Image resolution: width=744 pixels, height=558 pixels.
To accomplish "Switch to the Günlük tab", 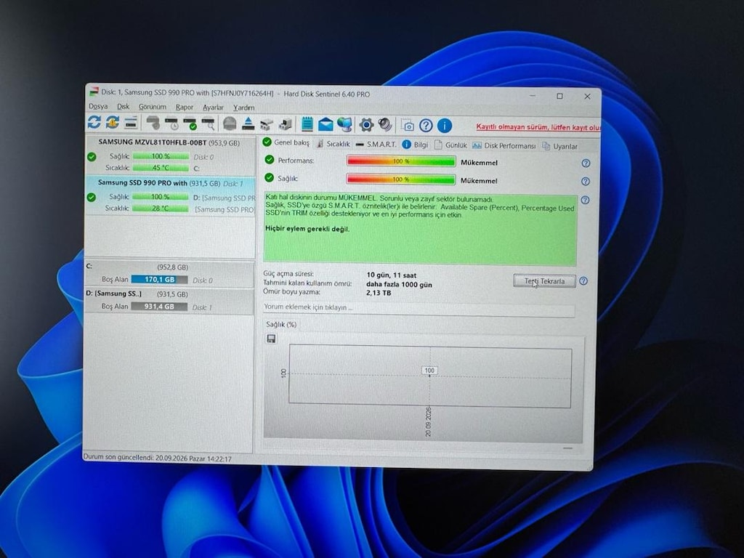I will (450, 145).
